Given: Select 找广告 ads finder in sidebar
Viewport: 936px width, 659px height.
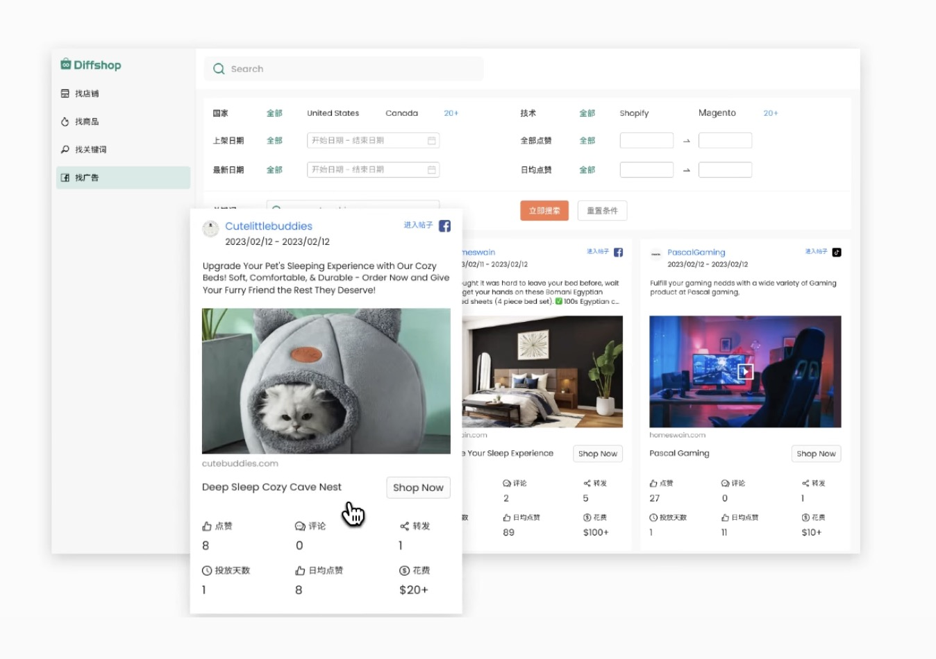Looking at the screenshot, I should coord(87,178).
